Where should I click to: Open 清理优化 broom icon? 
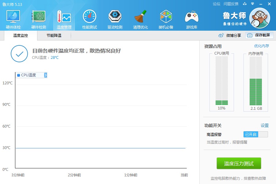(140, 16)
